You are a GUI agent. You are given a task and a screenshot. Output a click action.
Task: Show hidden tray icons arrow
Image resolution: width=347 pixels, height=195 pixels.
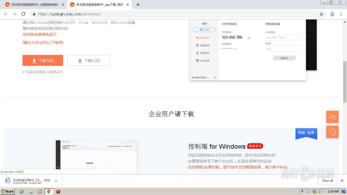click(x=302, y=191)
